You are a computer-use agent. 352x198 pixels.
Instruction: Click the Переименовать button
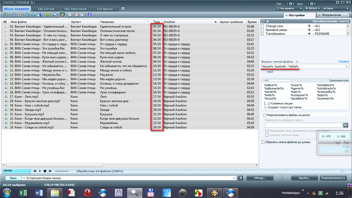click(333, 178)
